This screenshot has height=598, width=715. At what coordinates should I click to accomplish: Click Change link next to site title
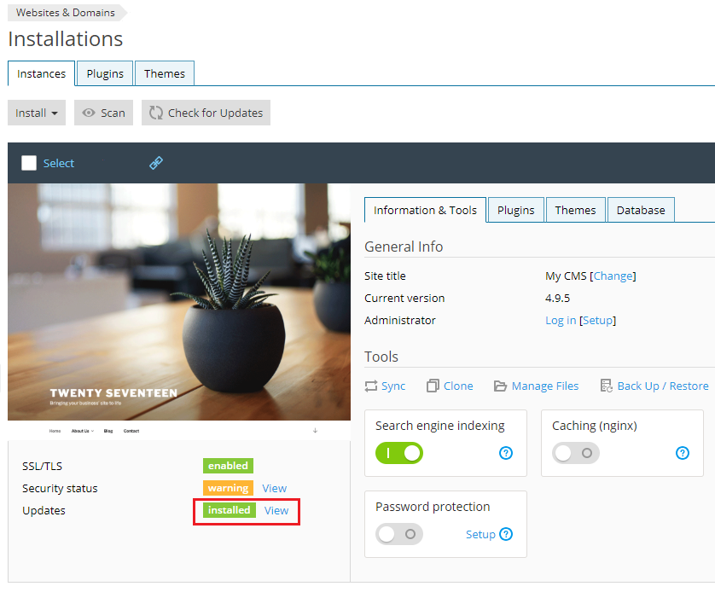[x=613, y=276]
